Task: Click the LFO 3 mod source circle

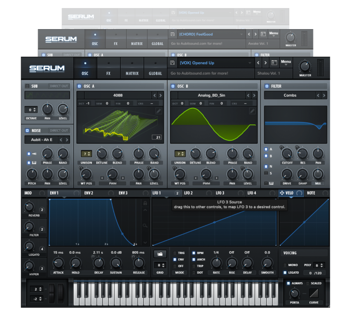Action: tap(241, 193)
